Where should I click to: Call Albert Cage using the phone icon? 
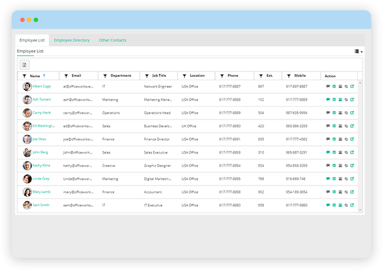pos(340,86)
